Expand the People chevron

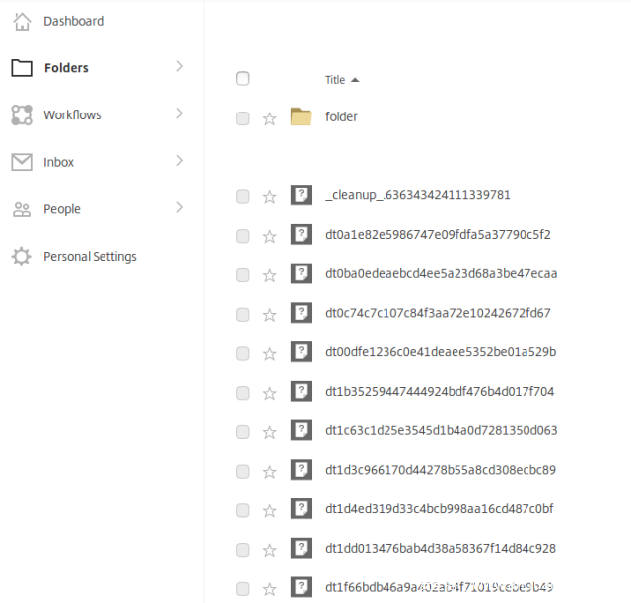click(x=179, y=207)
